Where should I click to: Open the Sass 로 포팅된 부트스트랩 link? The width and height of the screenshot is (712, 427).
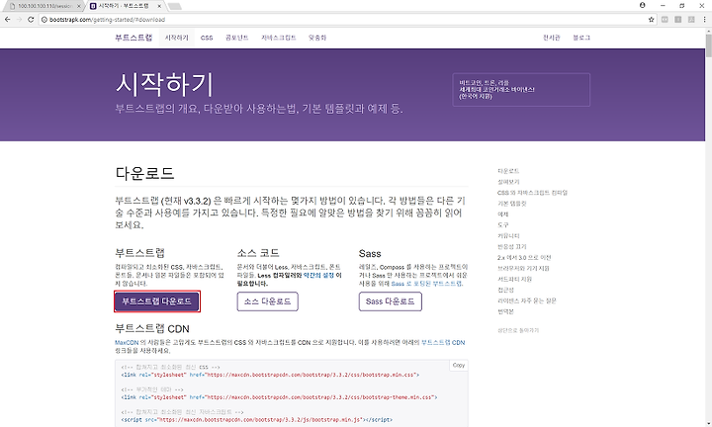tap(426, 284)
